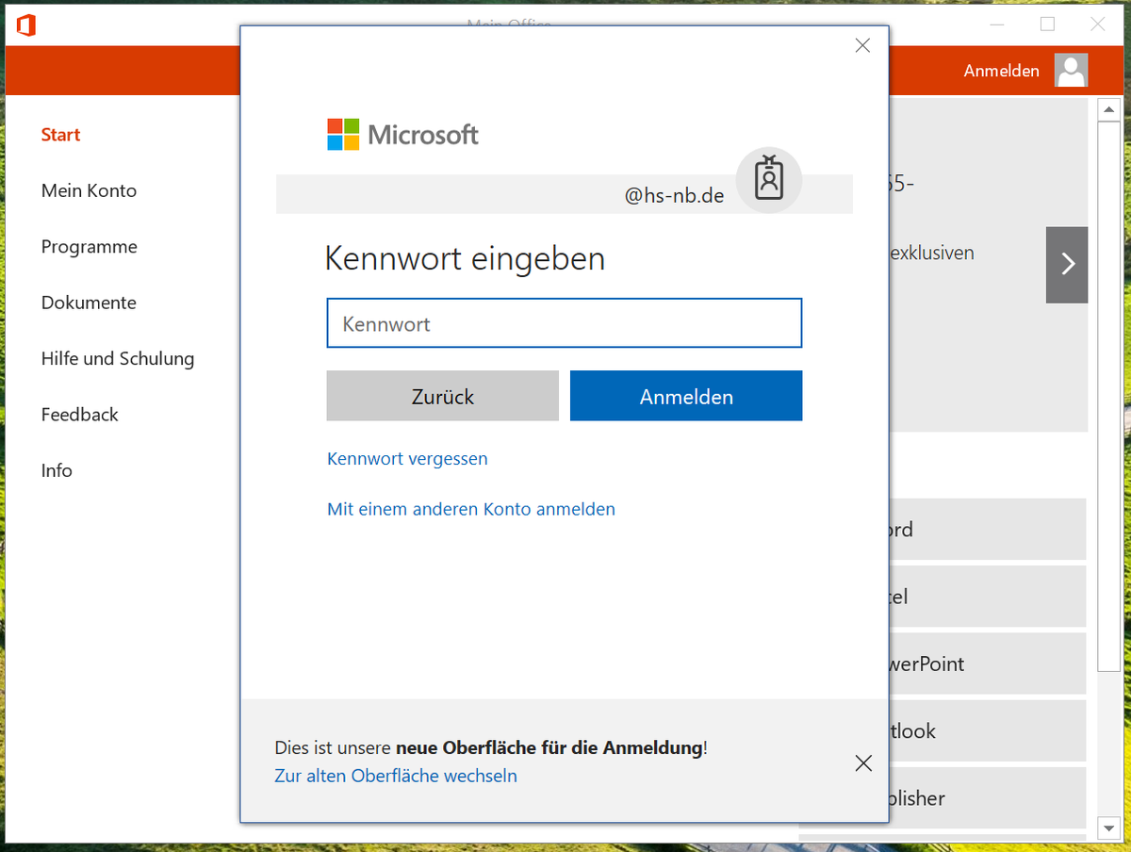Select Feedback in the sidebar

point(80,415)
